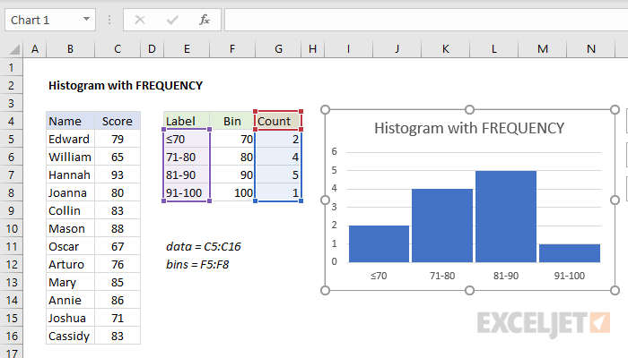This screenshot has height=358, width=628.
Task: Select the '71-80' label cell
Action: [187, 157]
